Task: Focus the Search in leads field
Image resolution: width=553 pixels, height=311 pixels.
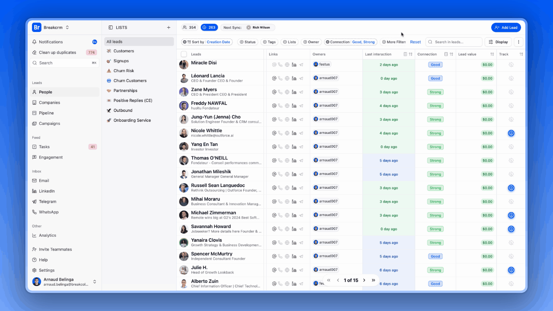Action: tap(454, 42)
